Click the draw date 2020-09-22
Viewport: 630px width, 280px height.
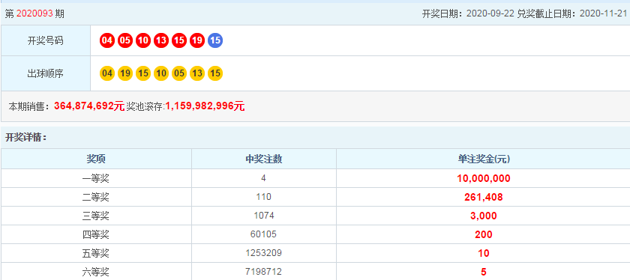click(490, 14)
